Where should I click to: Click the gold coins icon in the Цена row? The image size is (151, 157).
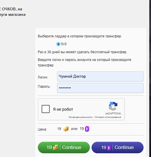click(x=66, y=129)
